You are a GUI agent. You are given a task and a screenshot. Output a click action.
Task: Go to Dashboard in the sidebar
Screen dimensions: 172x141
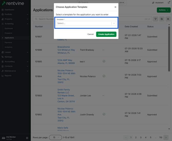(9, 10)
